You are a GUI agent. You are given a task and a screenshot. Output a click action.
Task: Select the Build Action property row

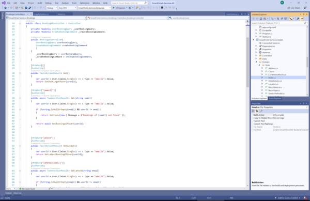[x=280, y=115]
